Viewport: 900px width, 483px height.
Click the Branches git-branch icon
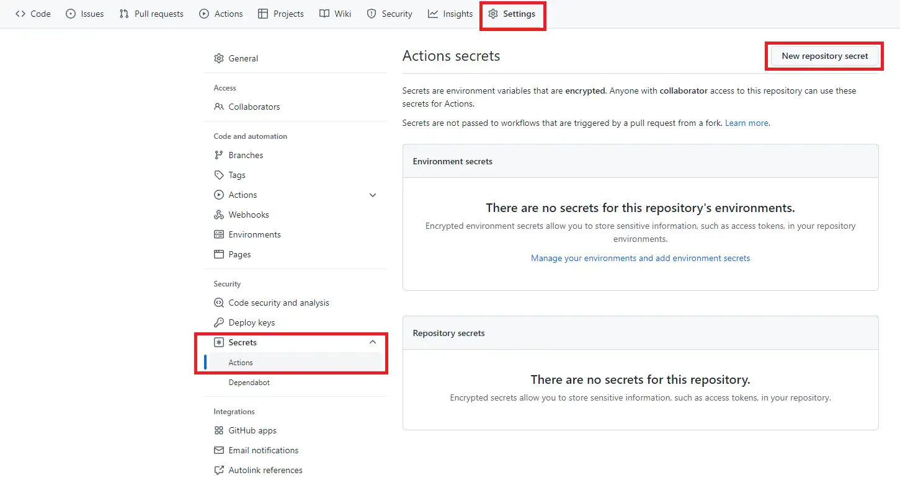click(x=218, y=155)
